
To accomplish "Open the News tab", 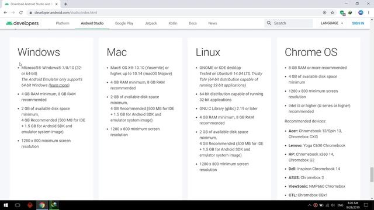I will (x=213, y=23).
